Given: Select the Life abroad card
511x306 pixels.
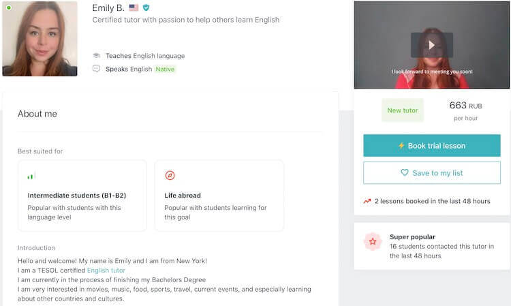Looking at the screenshot, I should tap(219, 196).
